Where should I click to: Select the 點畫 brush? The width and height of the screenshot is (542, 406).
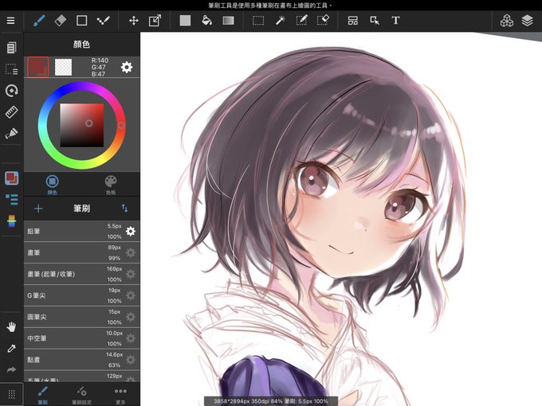82,360
